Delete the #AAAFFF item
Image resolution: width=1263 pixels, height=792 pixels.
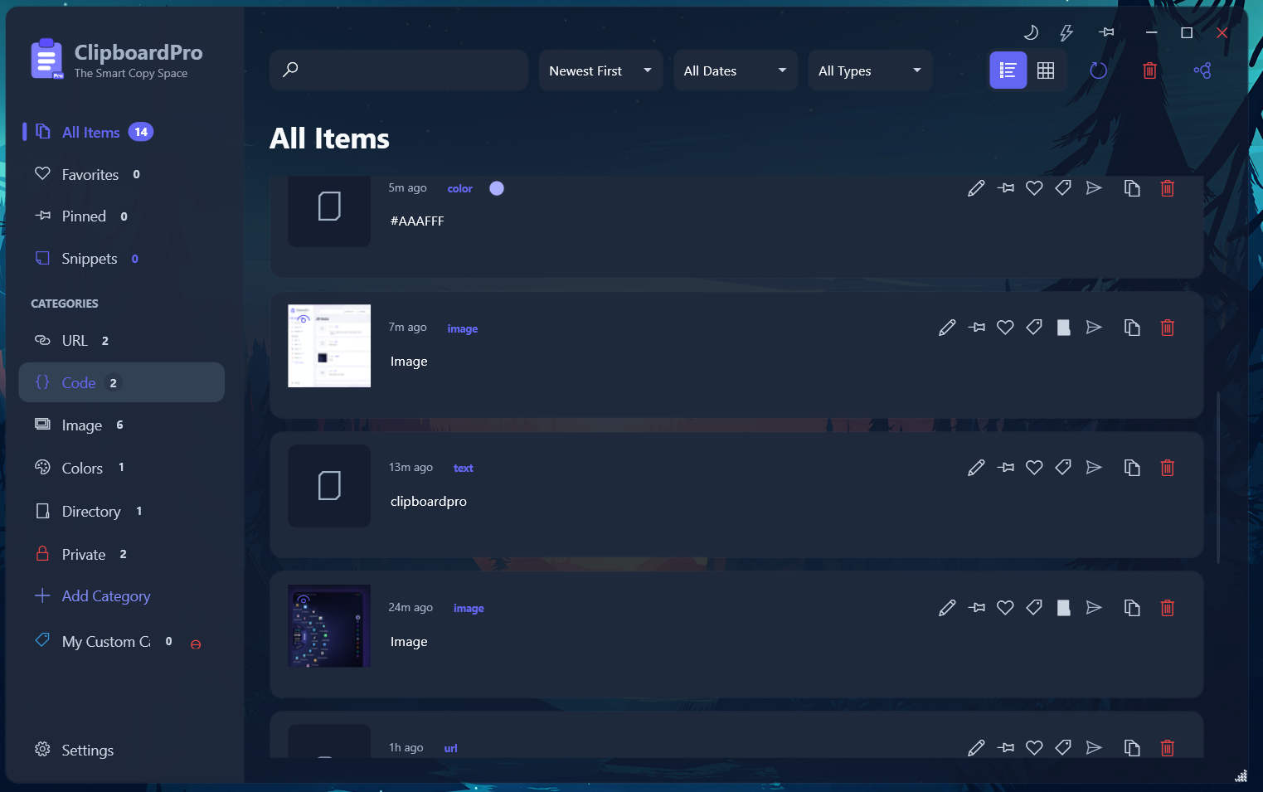[x=1168, y=188]
